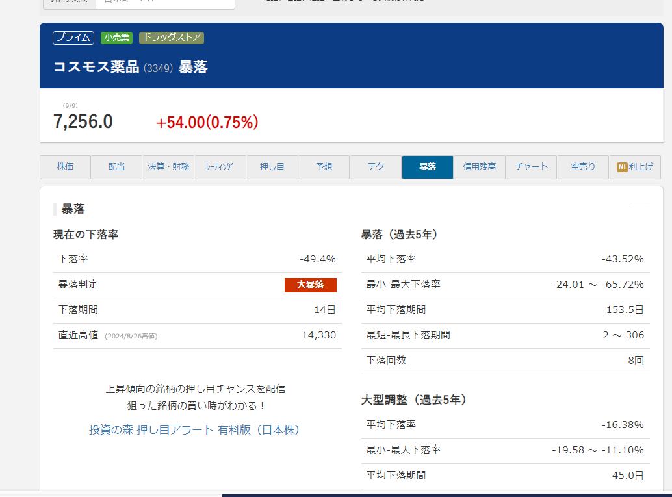
Task: Go to the 押し目 tab
Action: click(272, 167)
